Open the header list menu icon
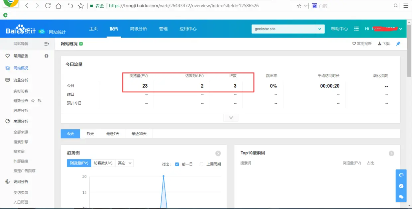Screen dimensions: 412x209 [356, 29]
